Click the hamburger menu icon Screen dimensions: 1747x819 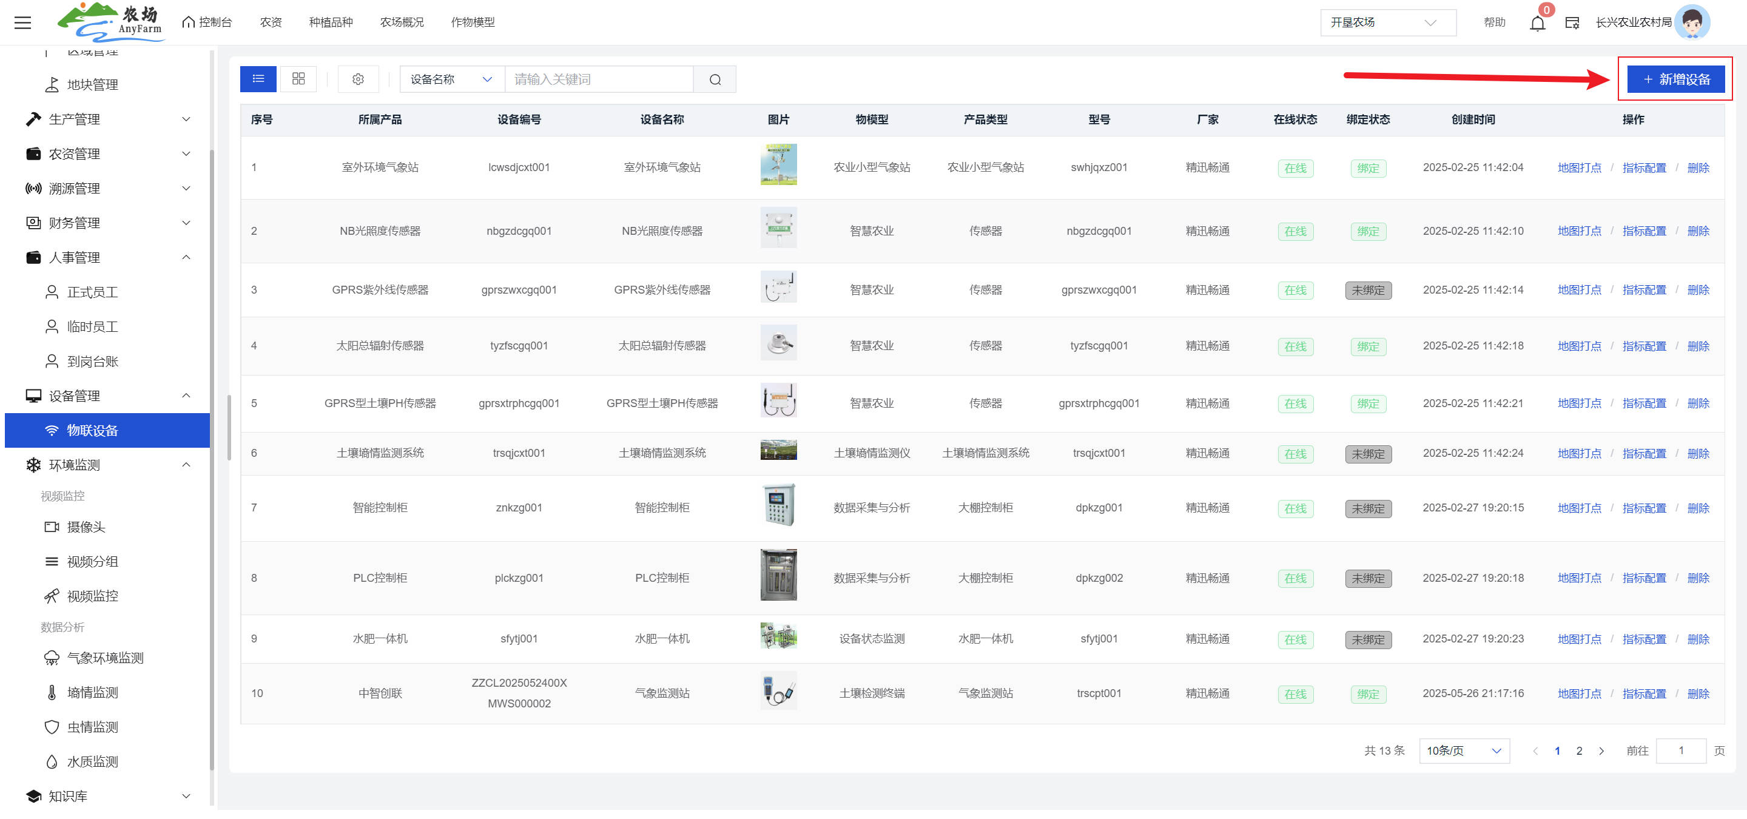(22, 22)
